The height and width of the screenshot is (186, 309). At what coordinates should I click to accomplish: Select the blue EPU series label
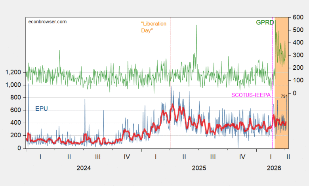(41, 108)
